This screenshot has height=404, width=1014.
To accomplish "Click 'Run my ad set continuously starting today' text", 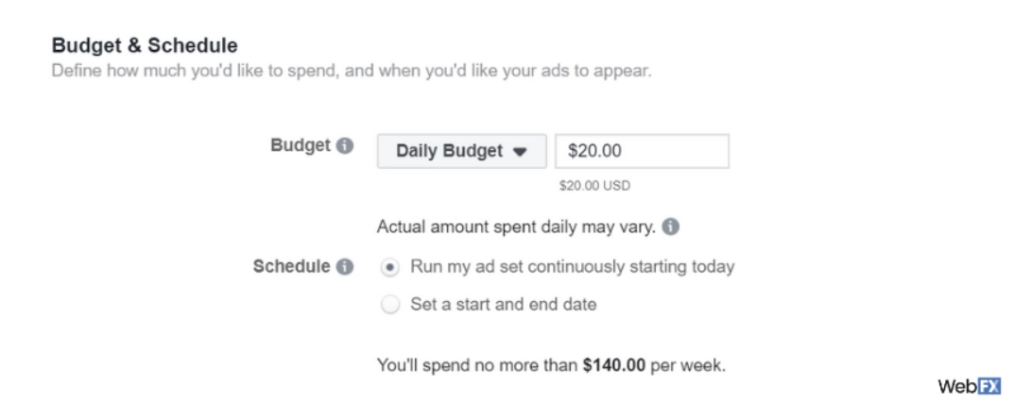I will (572, 267).
